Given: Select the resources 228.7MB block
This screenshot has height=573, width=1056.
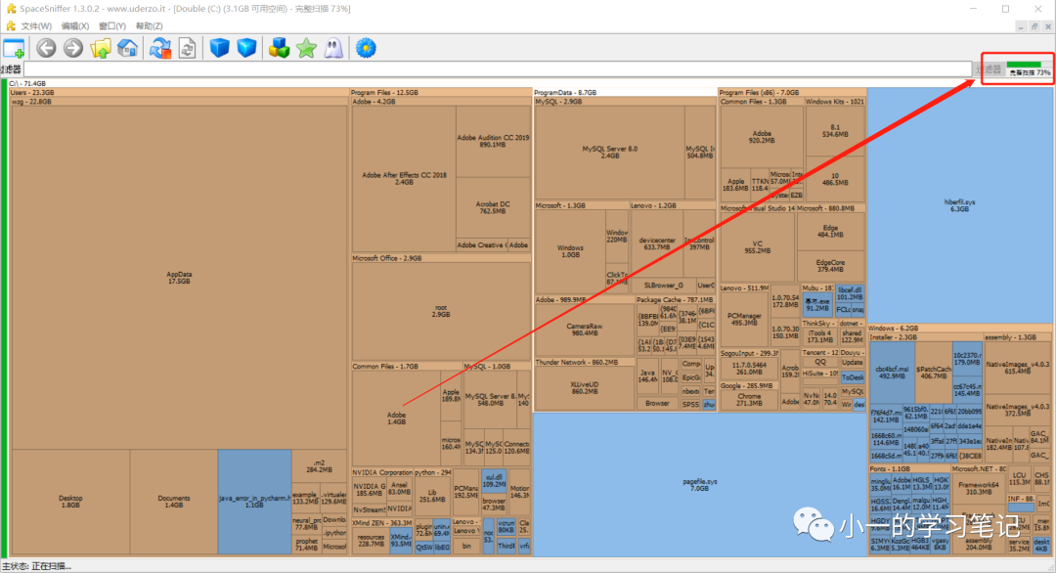Looking at the screenshot, I should tap(371, 541).
